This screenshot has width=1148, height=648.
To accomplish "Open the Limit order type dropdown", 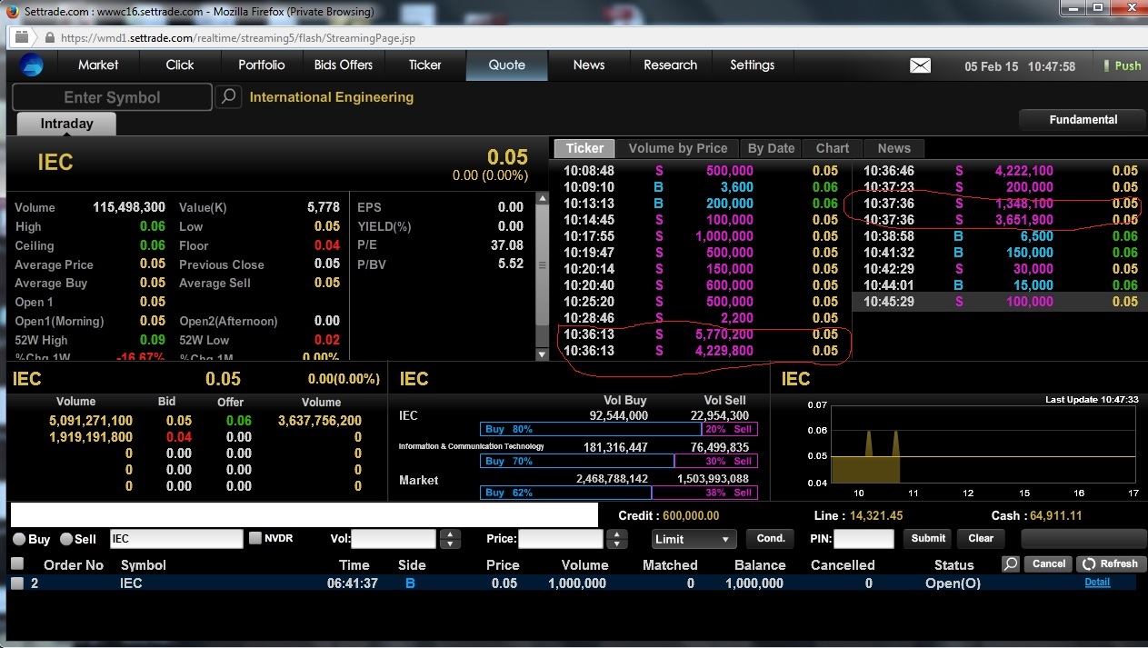I will (x=694, y=539).
